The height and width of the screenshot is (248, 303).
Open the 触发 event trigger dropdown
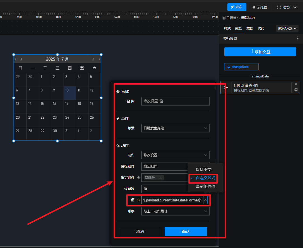coord(175,128)
